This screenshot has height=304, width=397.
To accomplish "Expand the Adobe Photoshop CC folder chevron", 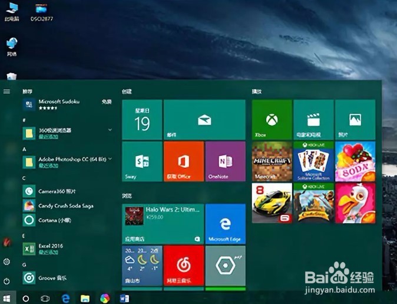I will click(x=110, y=159).
